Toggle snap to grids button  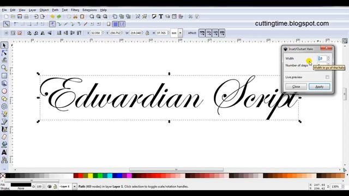click(116, 24)
